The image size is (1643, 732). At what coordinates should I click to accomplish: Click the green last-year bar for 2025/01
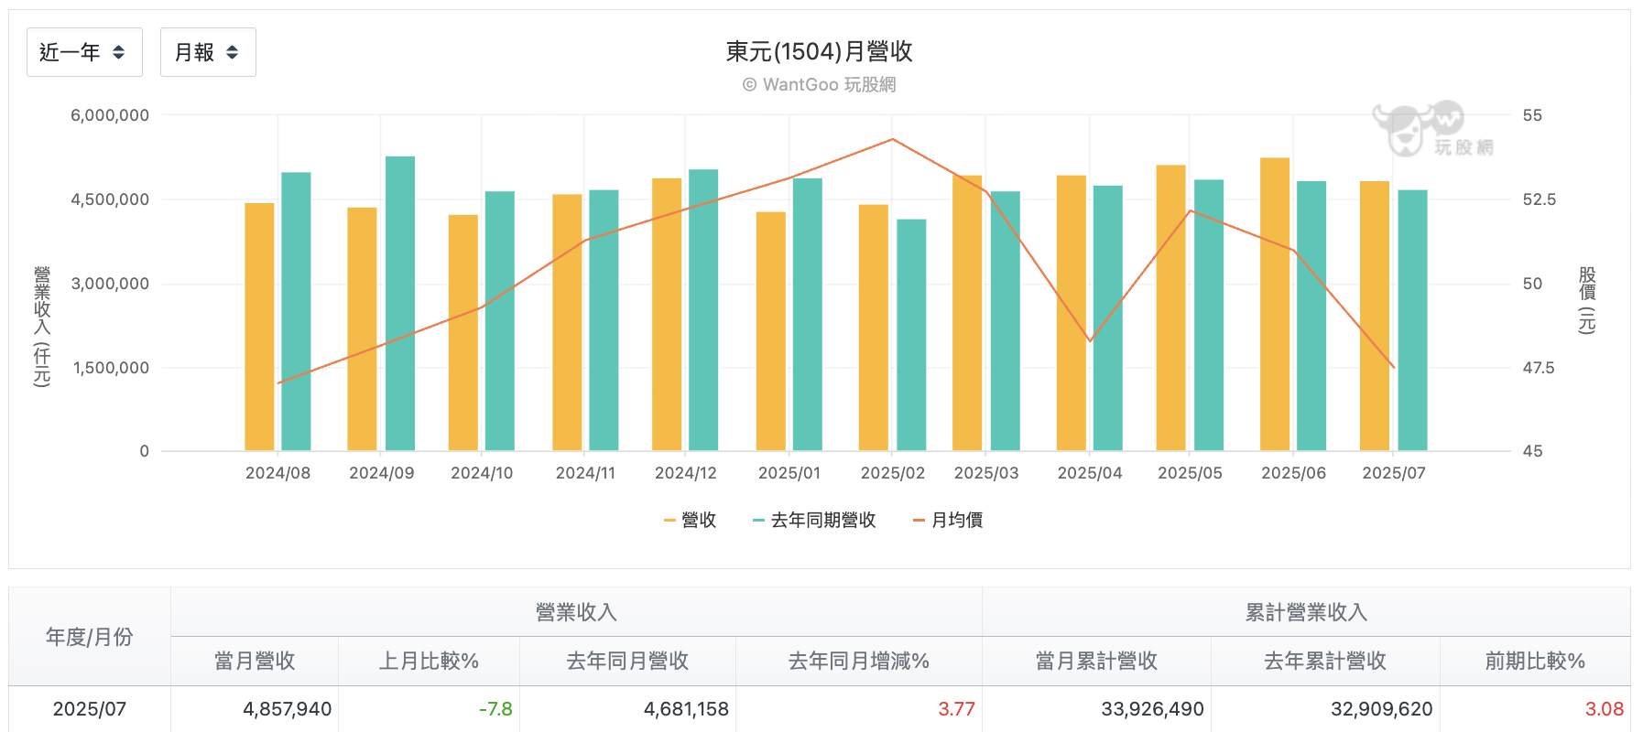(x=808, y=315)
